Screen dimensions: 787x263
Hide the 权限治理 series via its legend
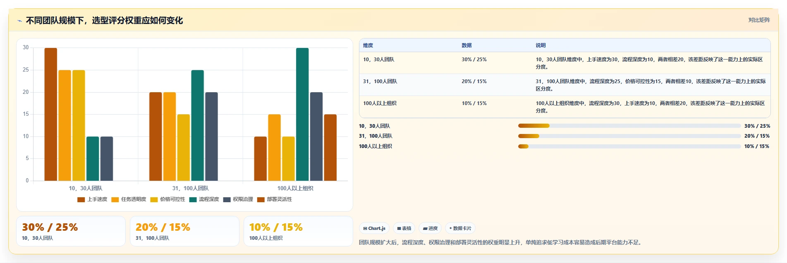click(x=238, y=199)
